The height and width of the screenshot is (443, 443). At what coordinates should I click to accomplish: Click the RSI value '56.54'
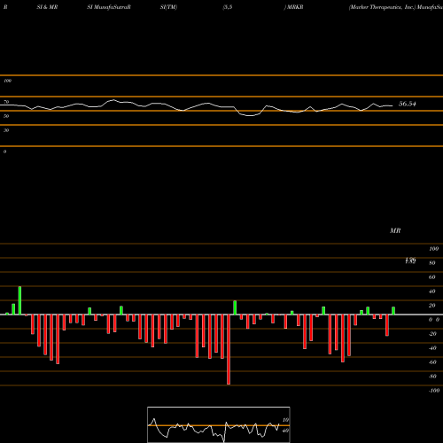point(408,104)
